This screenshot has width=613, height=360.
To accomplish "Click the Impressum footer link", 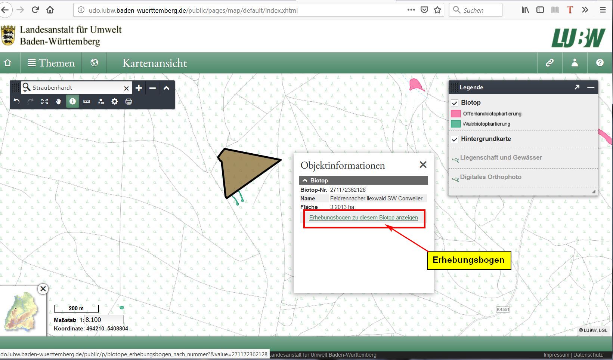I will pos(556,355).
